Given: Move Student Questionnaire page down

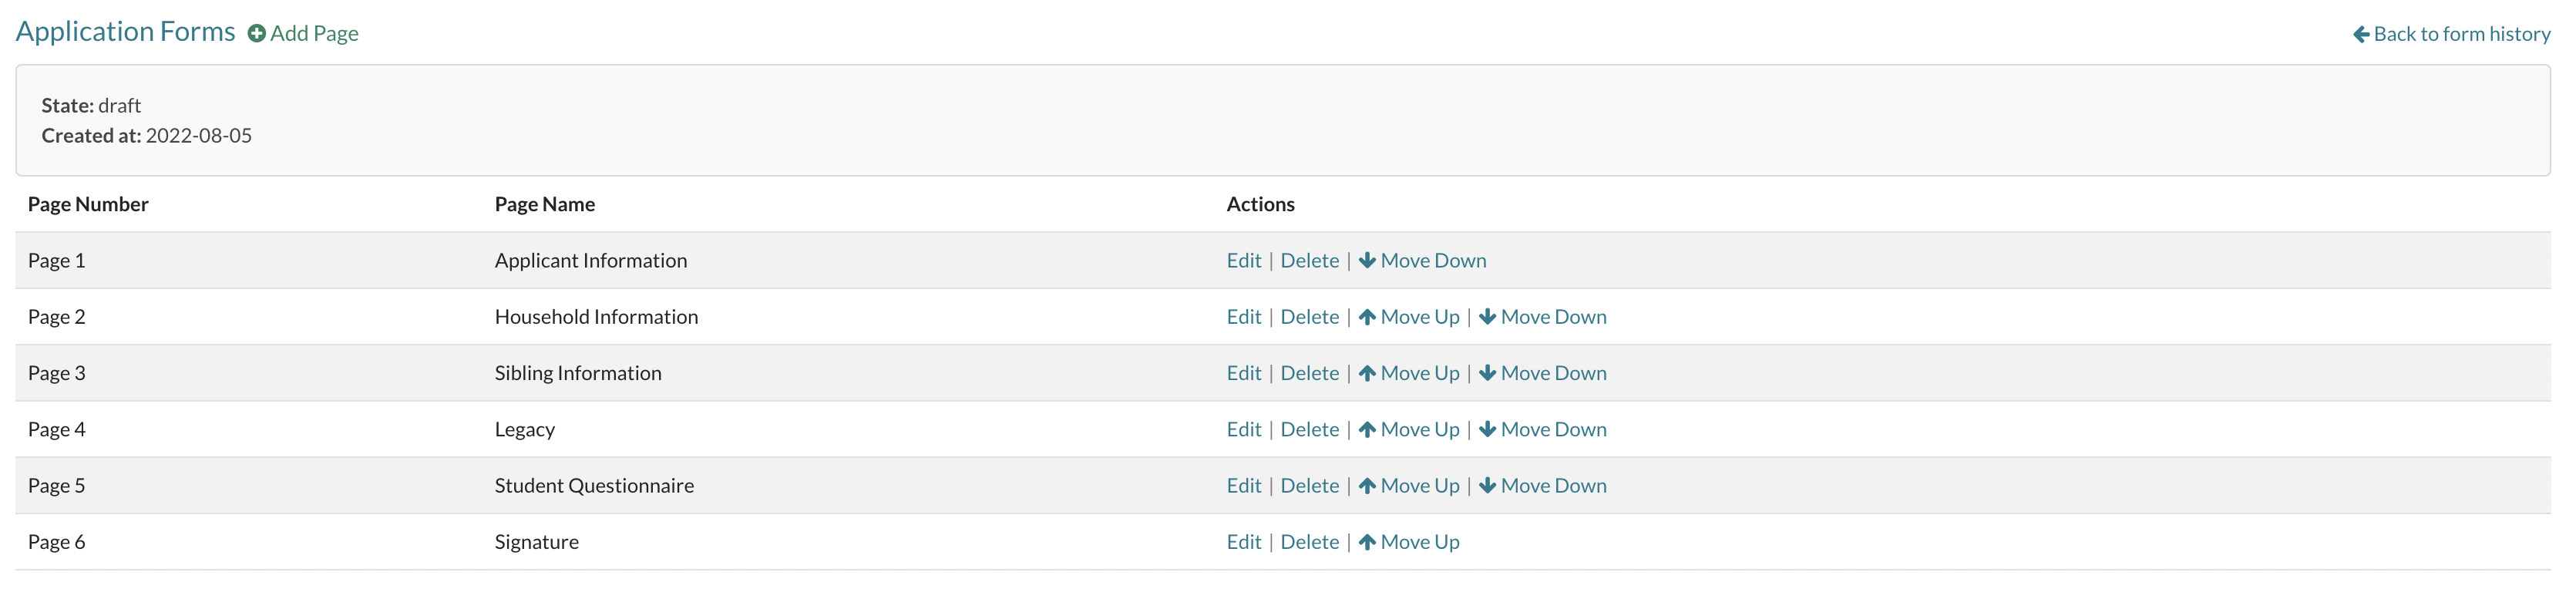Looking at the screenshot, I should tap(1543, 486).
